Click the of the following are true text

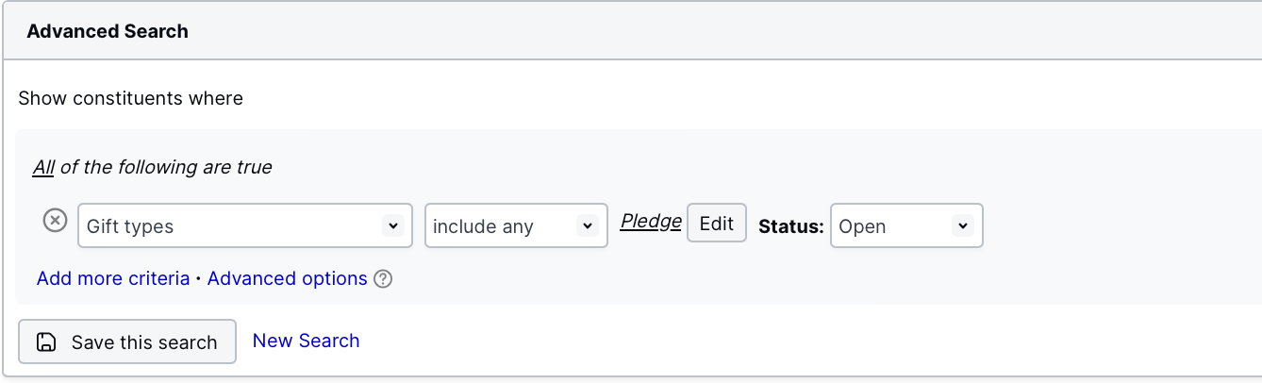click(166, 168)
